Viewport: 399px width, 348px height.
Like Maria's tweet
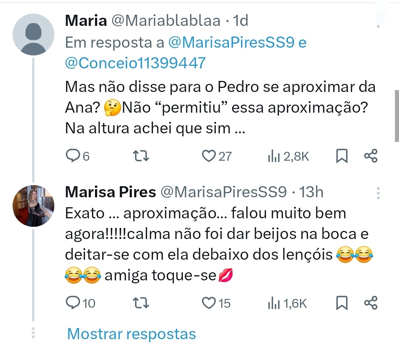(209, 156)
